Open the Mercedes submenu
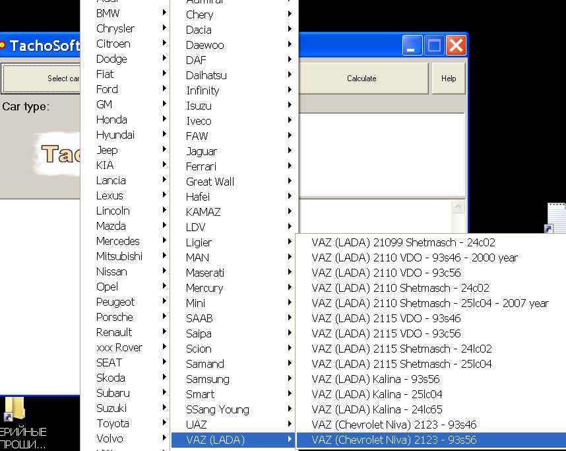566x451 pixels. (x=125, y=241)
